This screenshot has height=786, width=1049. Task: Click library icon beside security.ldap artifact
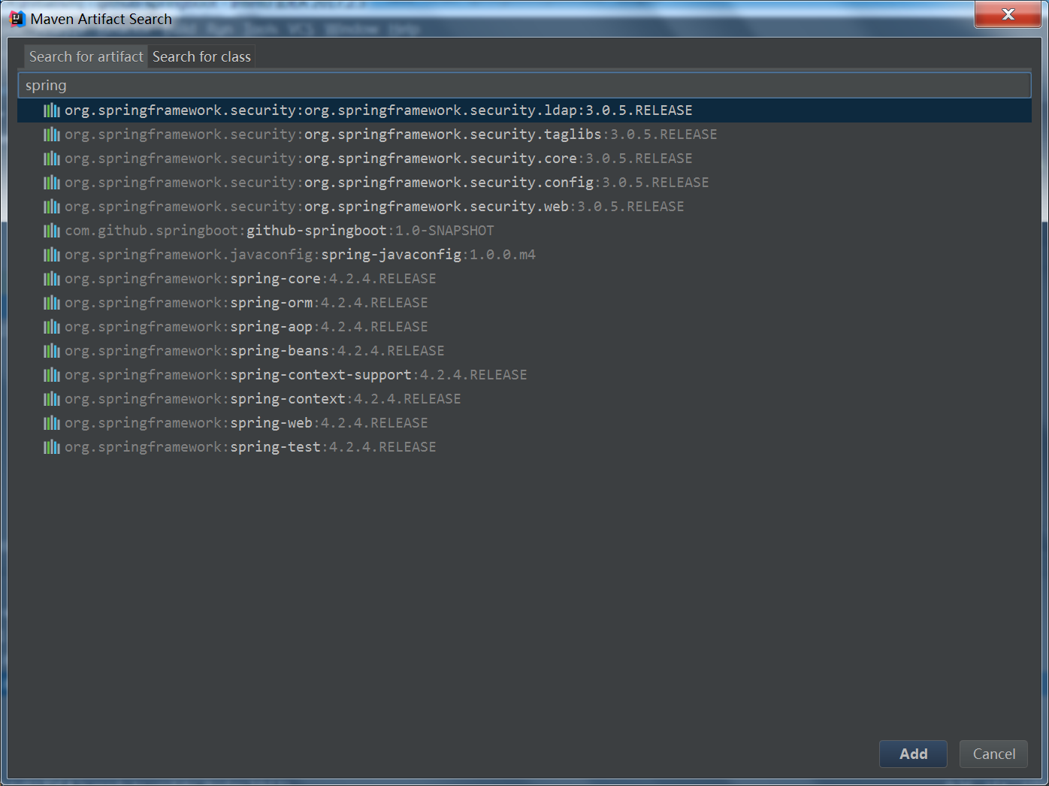52,110
